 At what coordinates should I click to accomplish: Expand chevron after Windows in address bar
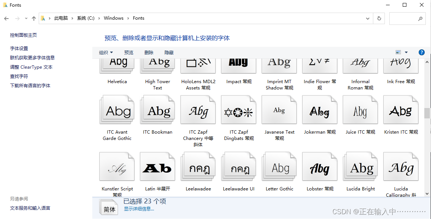click(128, 18)
